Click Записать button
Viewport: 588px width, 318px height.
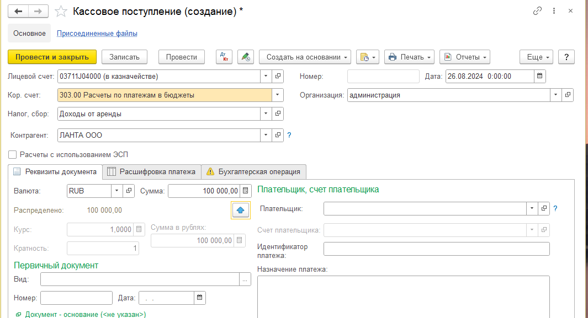point(124,57)
